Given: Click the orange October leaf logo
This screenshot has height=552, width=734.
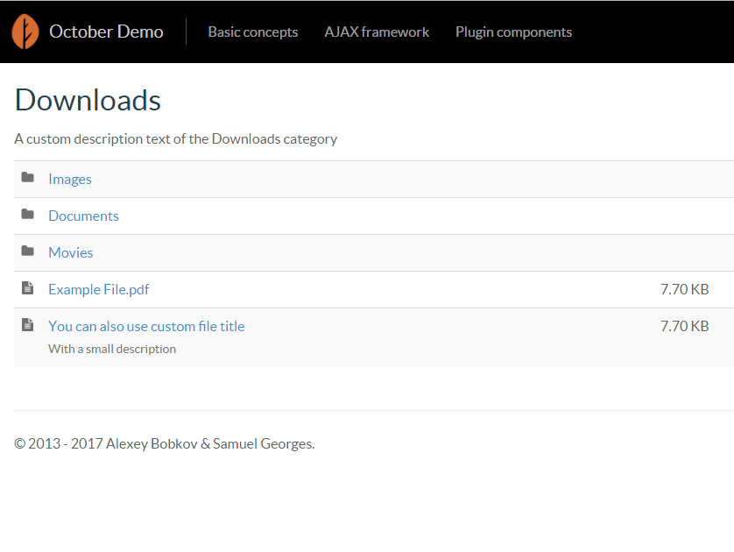Looking at the screenshot, I should pyautogui.click(x=25, y=32).
